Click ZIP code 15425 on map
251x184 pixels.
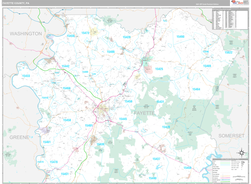tap(159, 69)
